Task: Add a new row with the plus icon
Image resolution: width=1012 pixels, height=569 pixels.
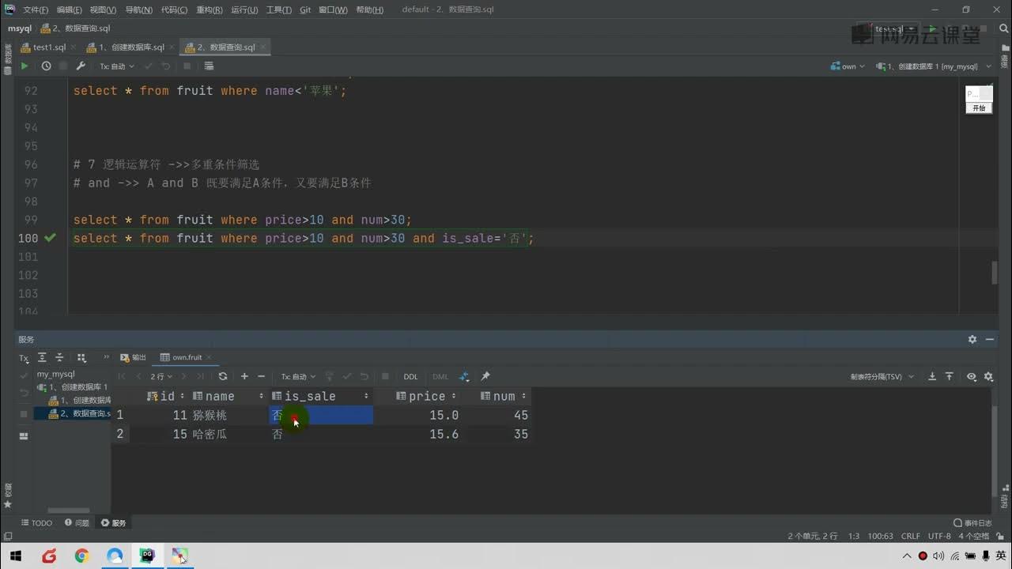Action: pos(244,377)
